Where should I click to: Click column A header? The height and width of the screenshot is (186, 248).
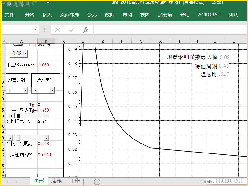(x=21, y=41)
